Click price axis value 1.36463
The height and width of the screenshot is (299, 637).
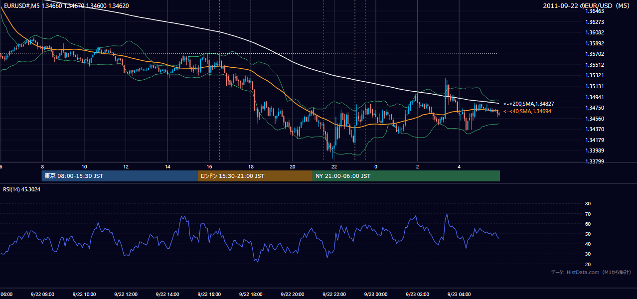(x=595, y=11)
